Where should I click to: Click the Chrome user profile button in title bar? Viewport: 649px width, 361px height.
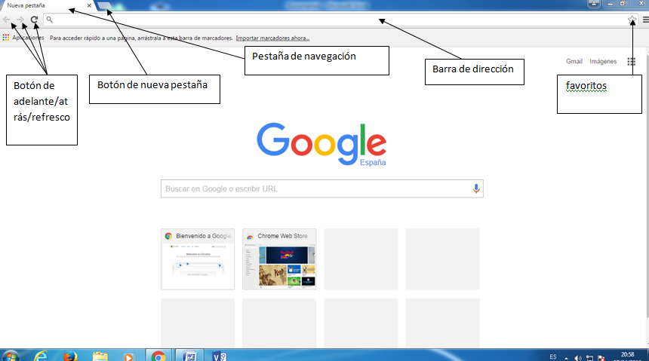594,3
